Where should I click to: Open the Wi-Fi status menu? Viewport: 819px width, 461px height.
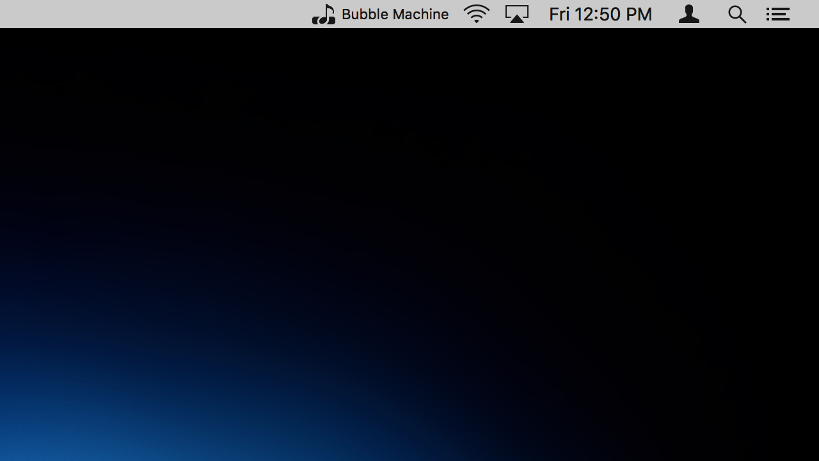coord(477,14)
